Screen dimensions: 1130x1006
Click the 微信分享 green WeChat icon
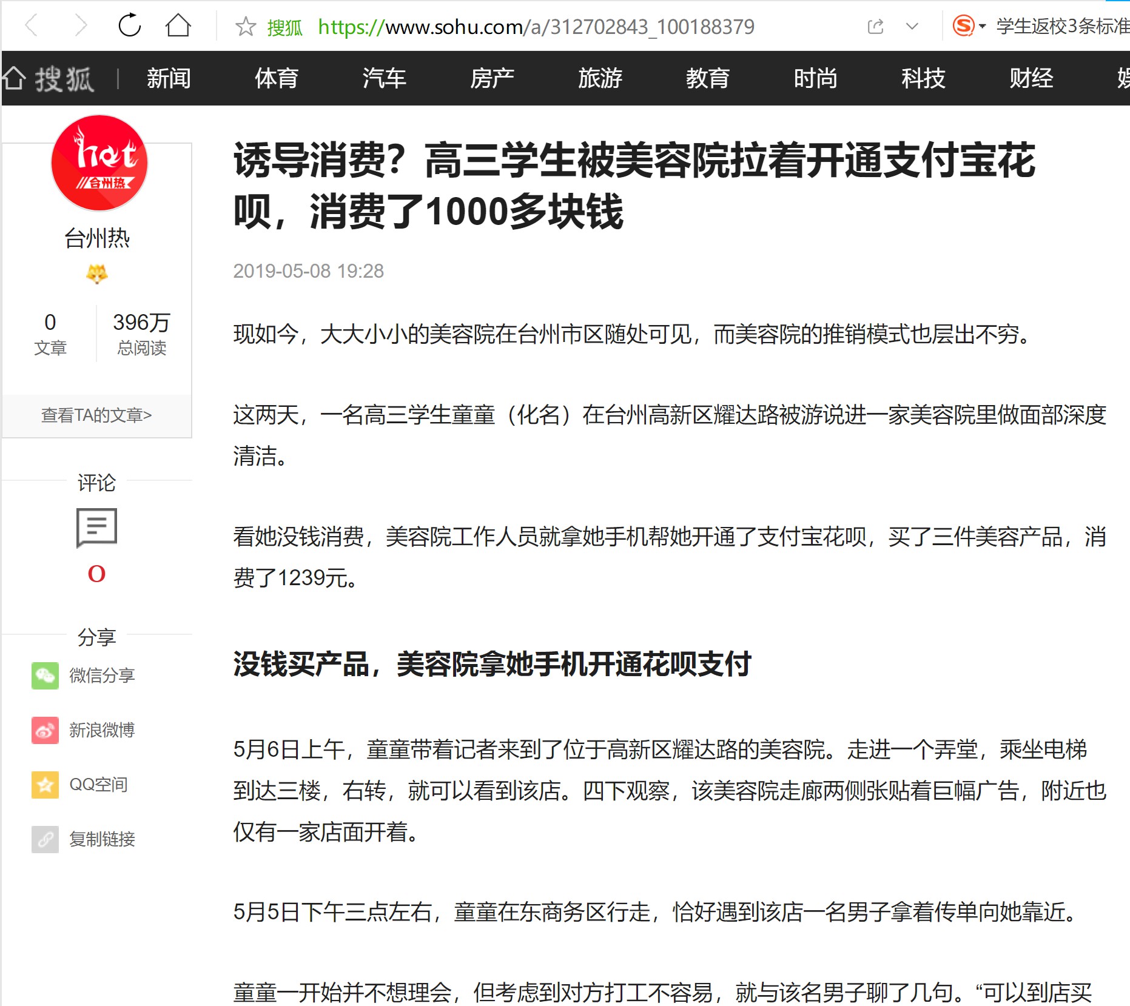45,676
